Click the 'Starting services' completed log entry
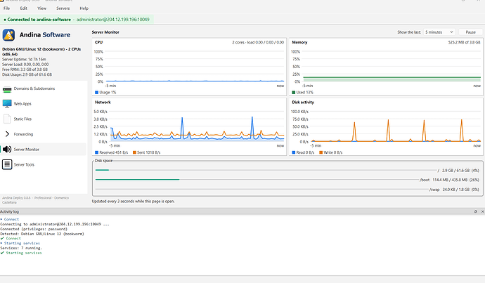Viewport: 485px width, 283px height. point(21,253)
